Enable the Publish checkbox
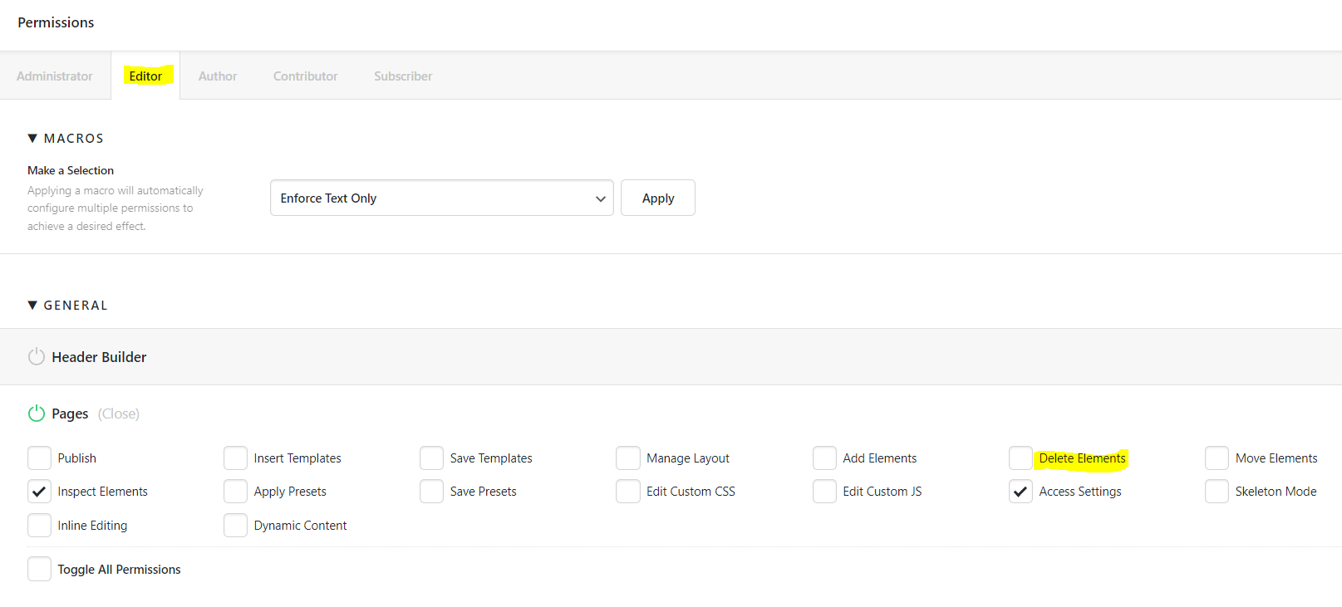Screen dimensions: 1342x607 tap(39, 458)
